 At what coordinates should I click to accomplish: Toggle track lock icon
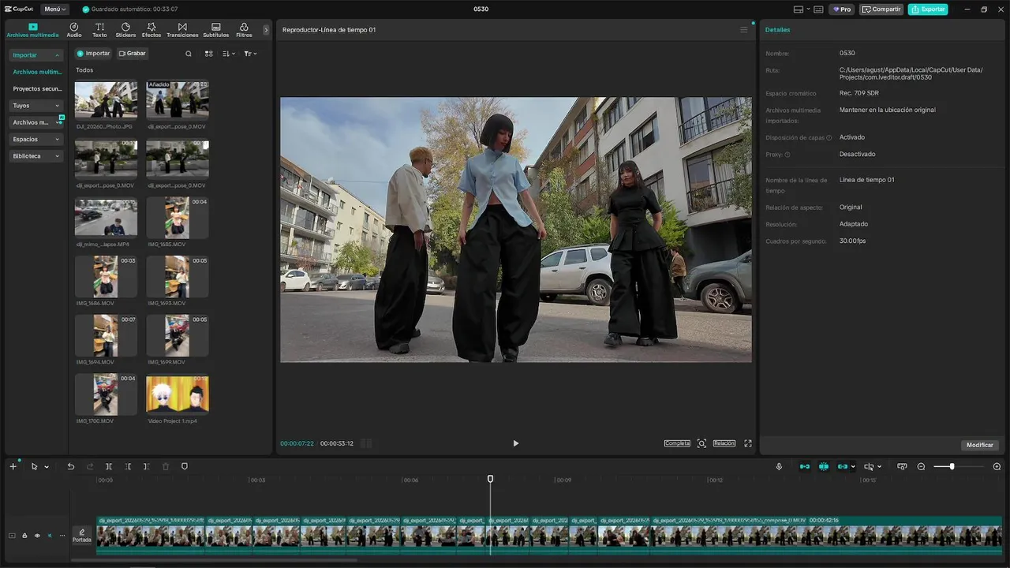[x=24, y=536]
